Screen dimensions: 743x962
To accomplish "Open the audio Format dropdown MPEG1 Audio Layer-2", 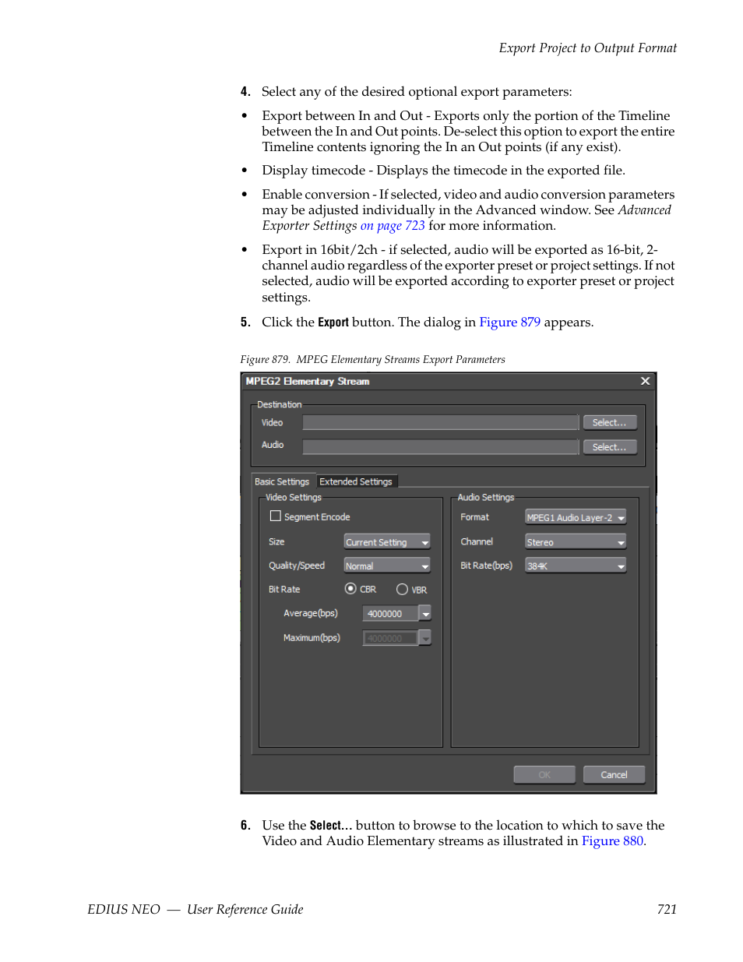I will tap(576, 517).
